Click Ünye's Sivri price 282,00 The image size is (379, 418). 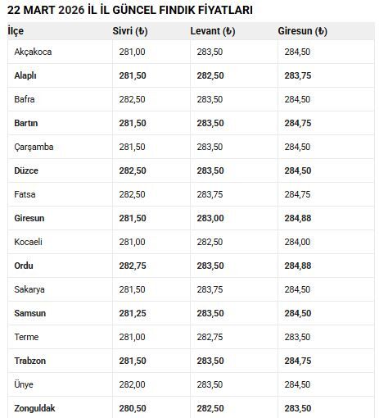point(132,384)
